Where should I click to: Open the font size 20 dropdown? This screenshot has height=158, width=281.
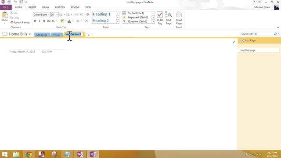(x=57, y=14)
